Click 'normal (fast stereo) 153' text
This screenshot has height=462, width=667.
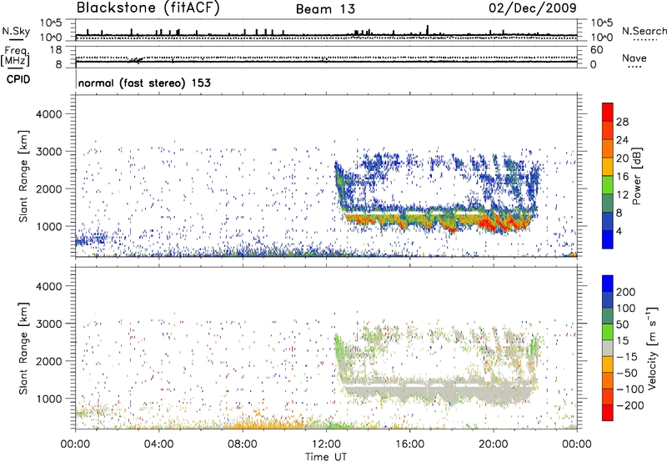coord(144,83)
